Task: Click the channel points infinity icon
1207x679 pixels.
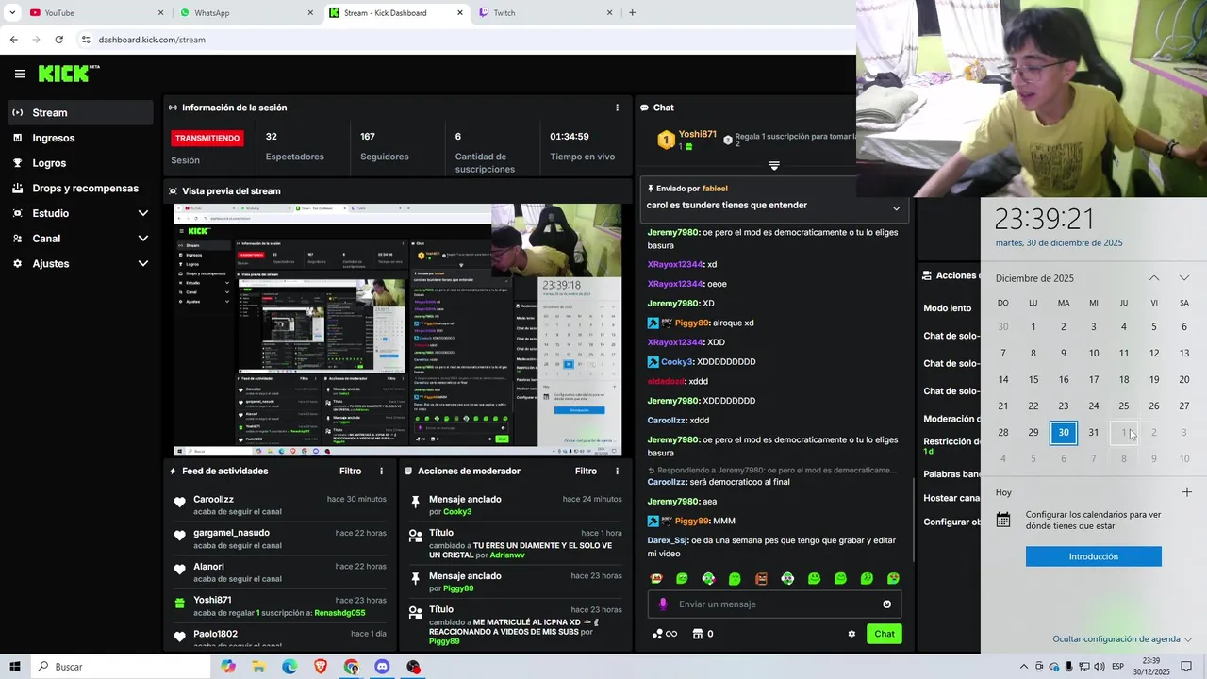Action: coord(665,634)
